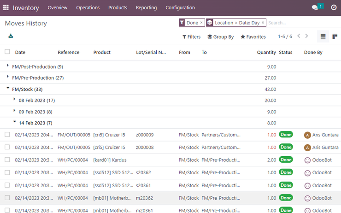Click Aris Guntara avatar in z000009 row
The width and height of the screenshot is (341, 213).
(307, 135)
